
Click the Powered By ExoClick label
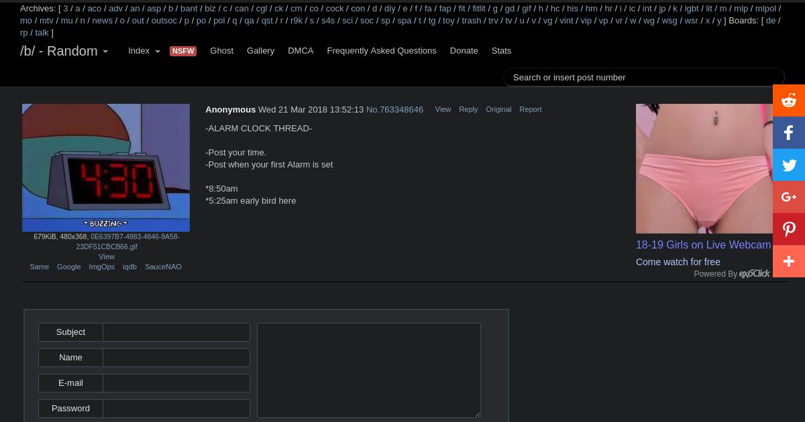tap(732, 274)
